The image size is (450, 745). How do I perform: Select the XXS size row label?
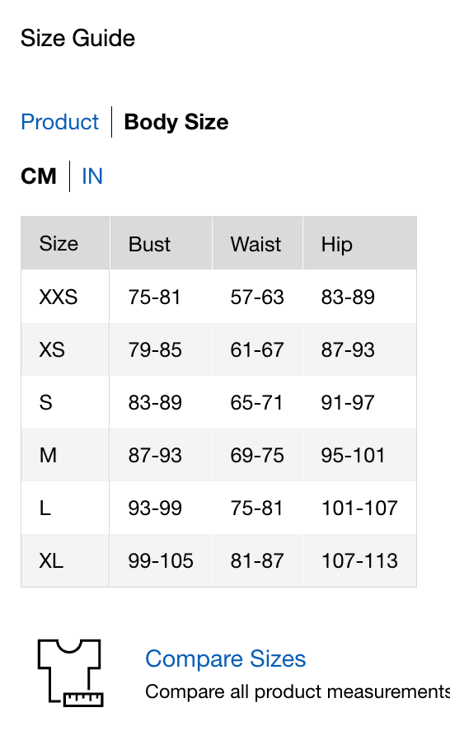[x=58, y=298]
